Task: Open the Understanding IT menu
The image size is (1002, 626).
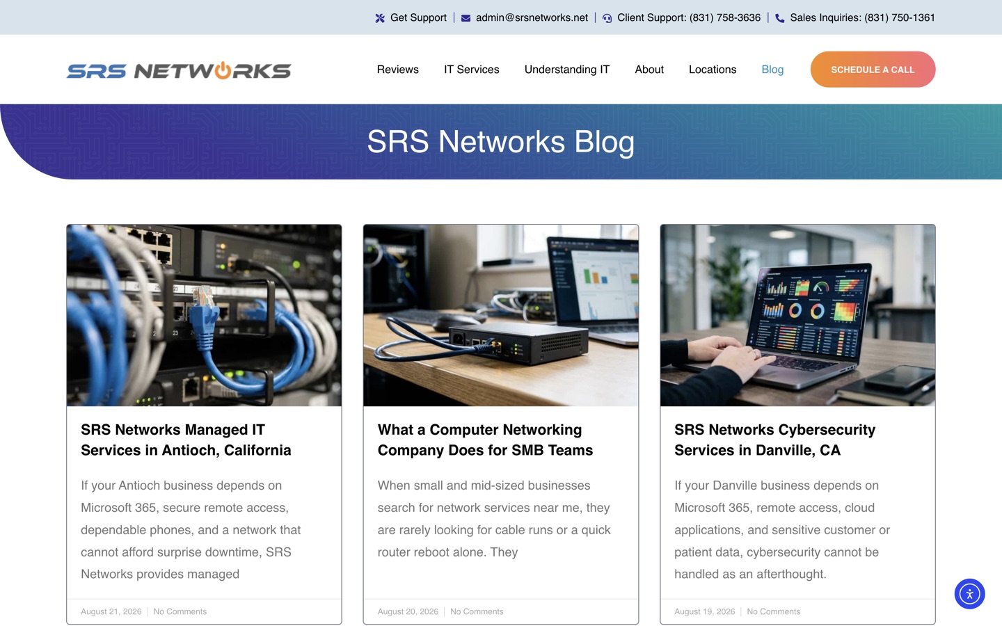Action: [566, 70]
